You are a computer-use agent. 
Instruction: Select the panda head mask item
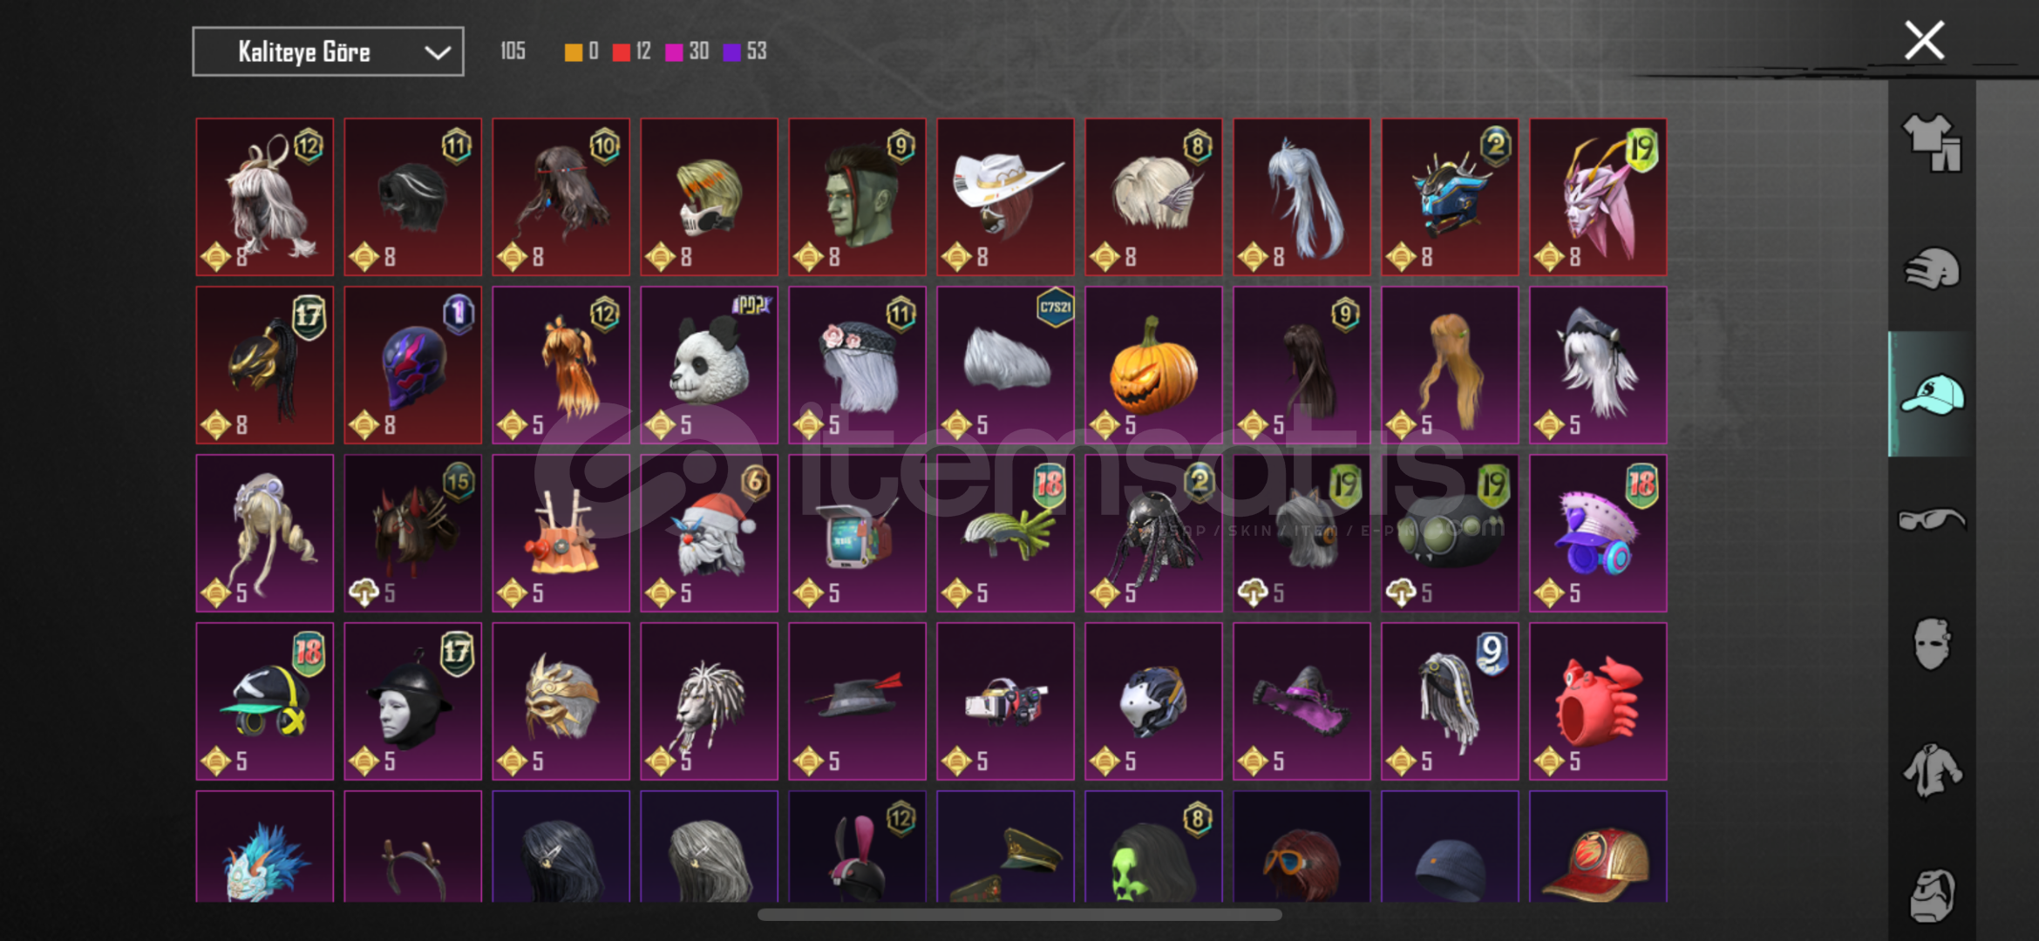[709, 365]
